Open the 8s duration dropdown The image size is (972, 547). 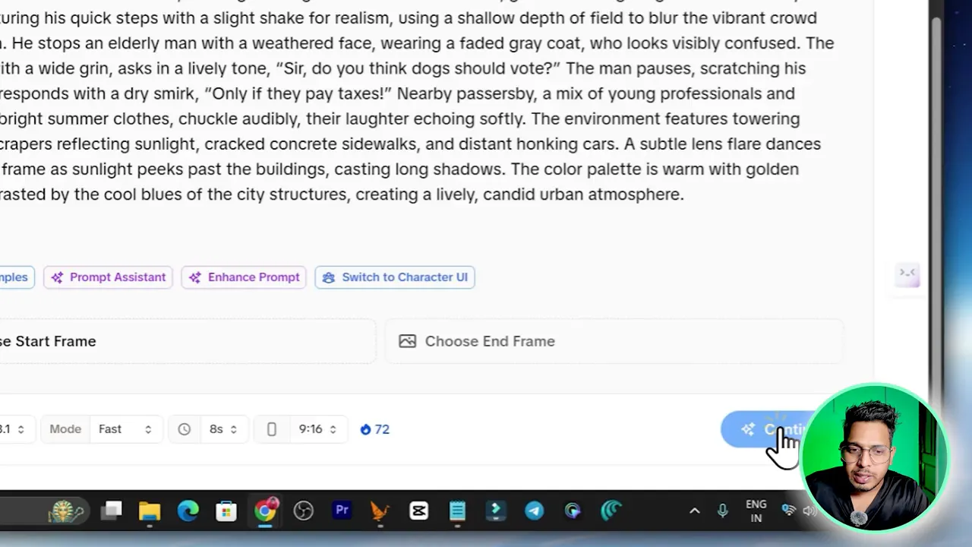pyautogui.click(x=222, y=429)
